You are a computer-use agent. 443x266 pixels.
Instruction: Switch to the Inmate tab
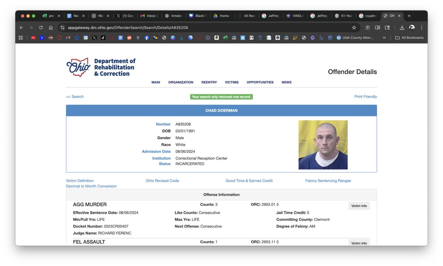pos(173,16)
